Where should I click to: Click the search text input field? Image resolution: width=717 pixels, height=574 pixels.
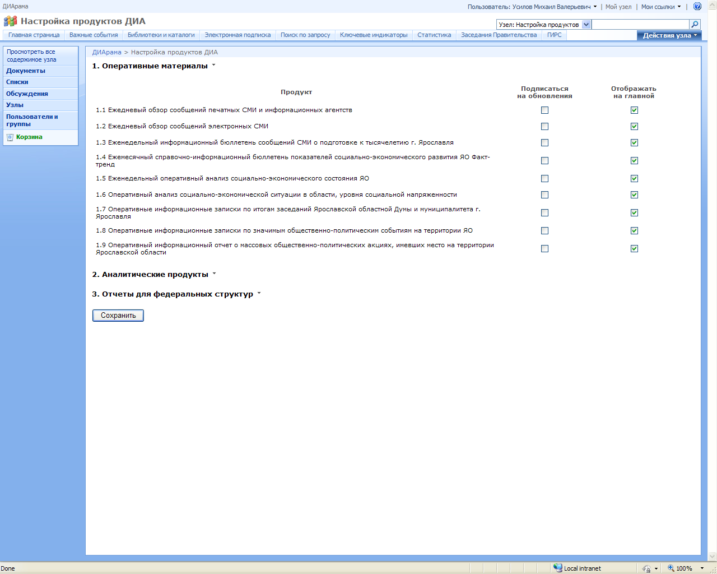pos(640,25)
